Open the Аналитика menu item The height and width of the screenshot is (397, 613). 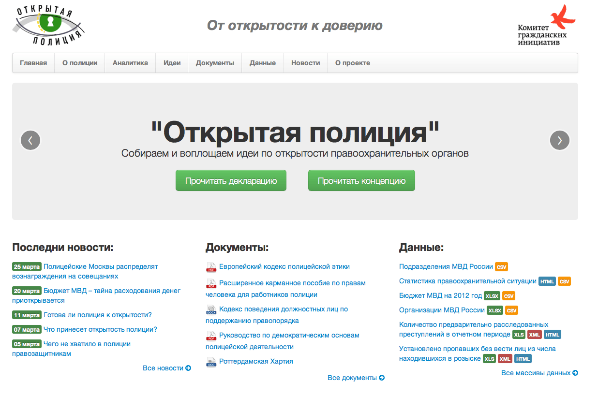click(130, 63)
